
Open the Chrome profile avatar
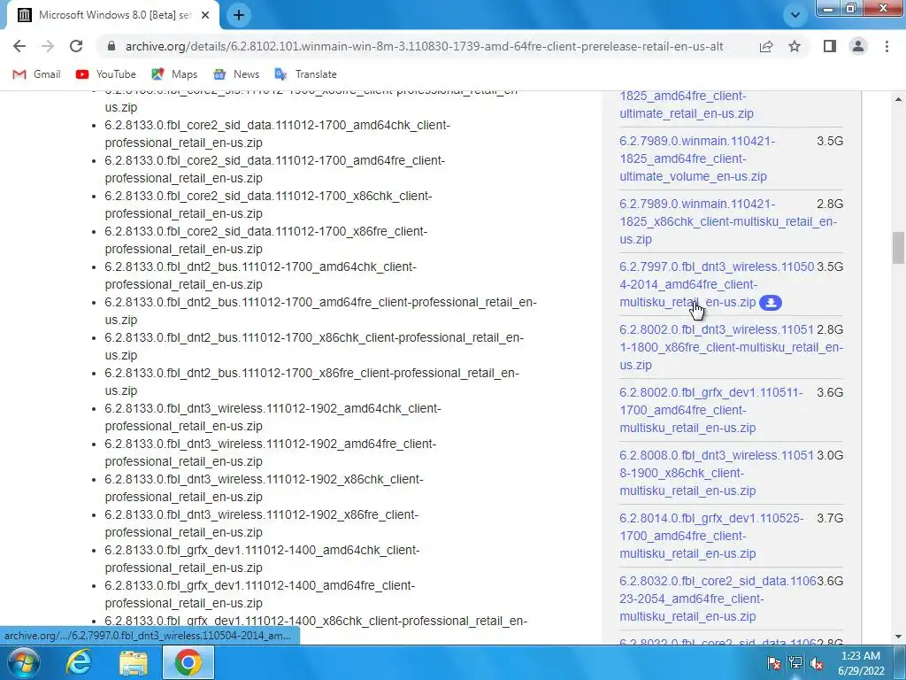point(858,46)
